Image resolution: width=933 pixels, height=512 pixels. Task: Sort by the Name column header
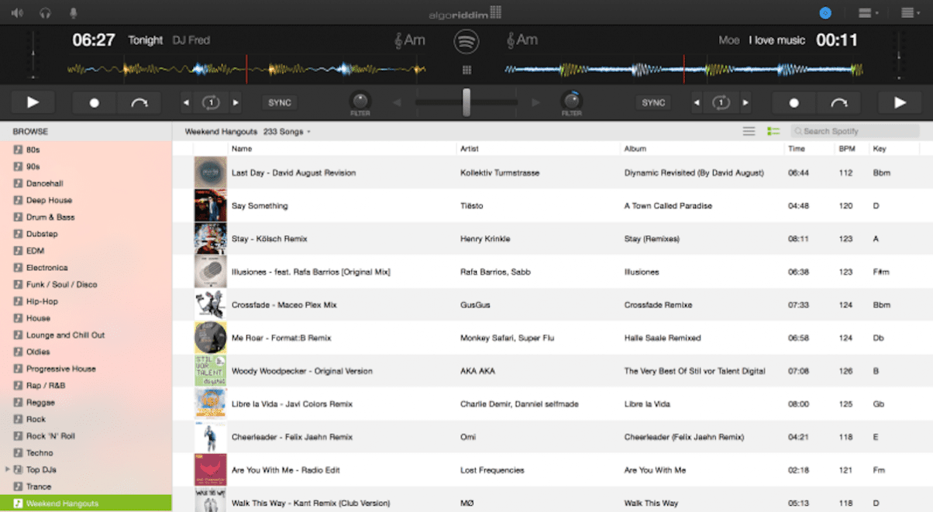click(342, 149)
